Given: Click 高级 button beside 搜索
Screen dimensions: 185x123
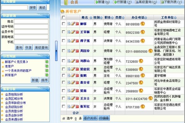Looking at the screenshot, I should pos(42,7).
